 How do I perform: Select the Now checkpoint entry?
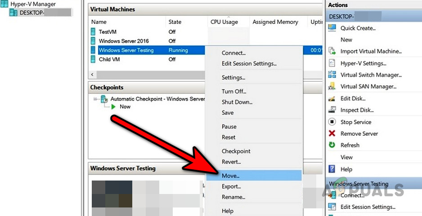125,107
